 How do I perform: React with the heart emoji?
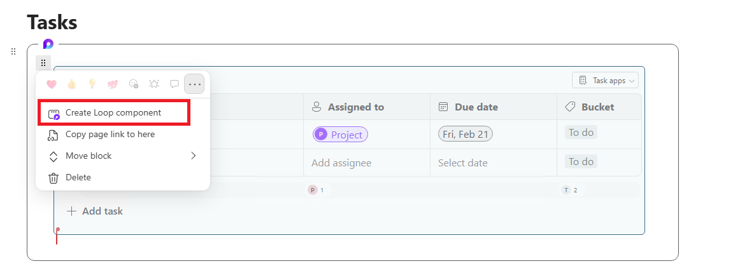tap(52, 84)
